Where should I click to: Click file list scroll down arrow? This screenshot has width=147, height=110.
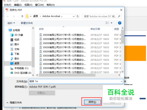(x=123, y=72)
